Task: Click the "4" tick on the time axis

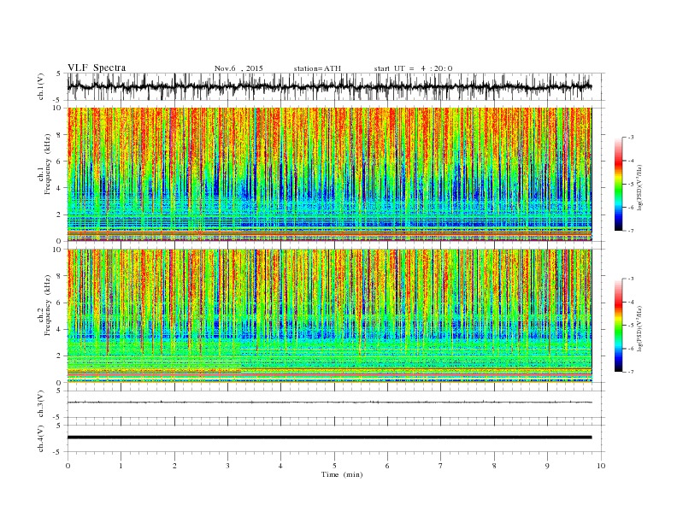Action: coord(281,466)
